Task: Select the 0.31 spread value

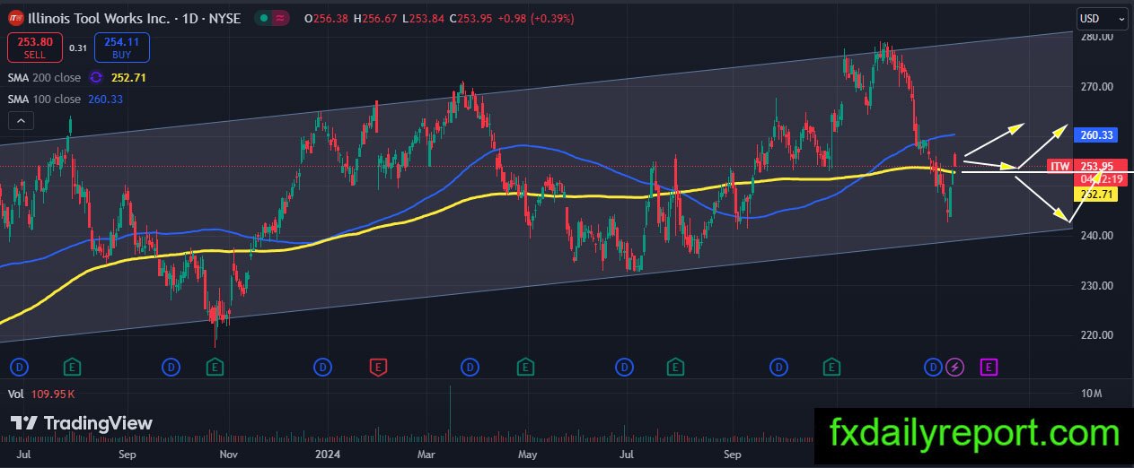Action: [x=78, y=48]
